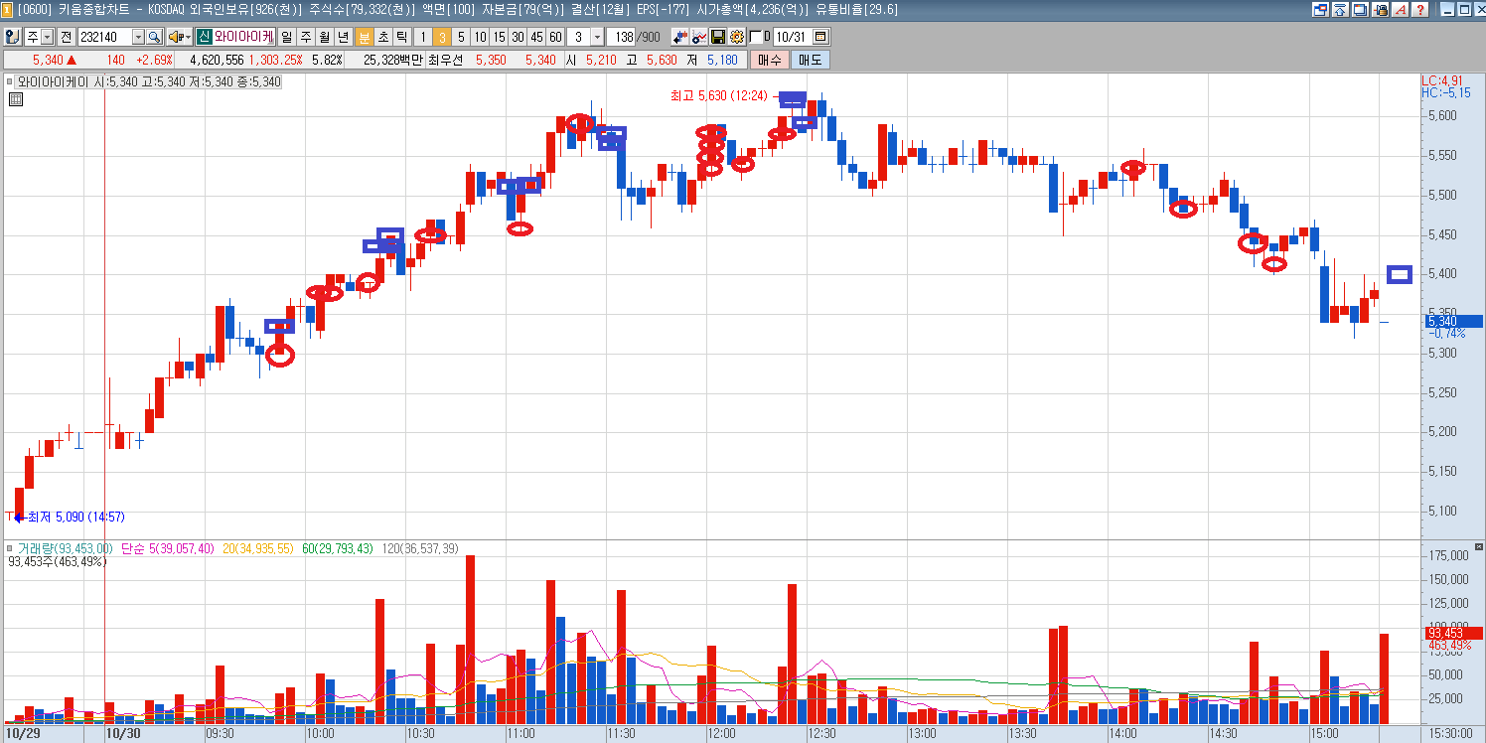The image size is (1486, 743).
Task: Select the 1 minute interval button
Action: pos(423,37)
